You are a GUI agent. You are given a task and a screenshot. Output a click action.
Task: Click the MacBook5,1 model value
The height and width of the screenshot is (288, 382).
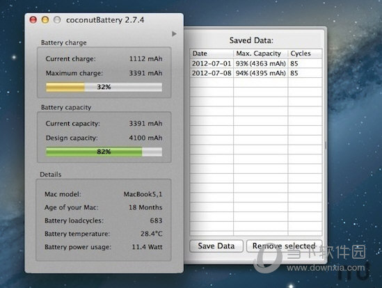pyautogui.click(x=143, y=194)
